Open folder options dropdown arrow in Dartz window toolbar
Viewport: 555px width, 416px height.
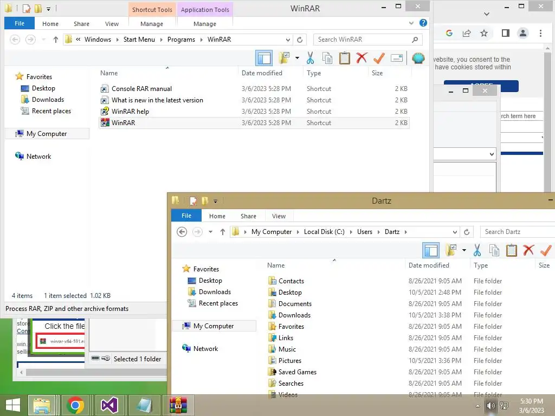pyautogui.click(x=464, y=250)
